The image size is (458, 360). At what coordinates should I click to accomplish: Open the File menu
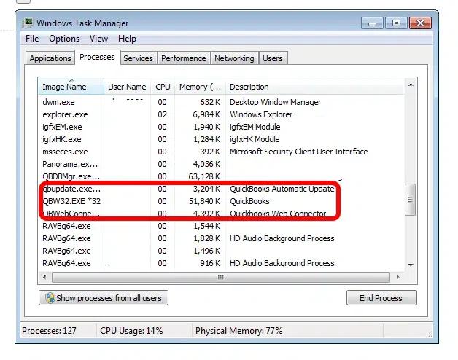[32, 39]
